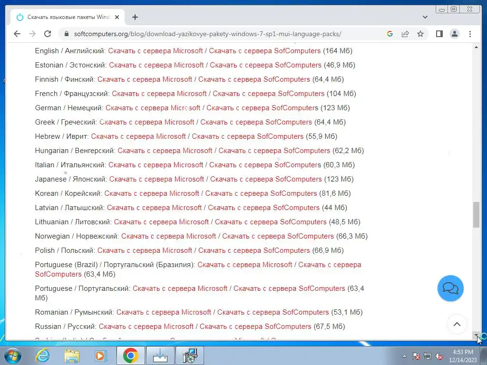Download Polish pack from SofComputers server

click(254, 251)
